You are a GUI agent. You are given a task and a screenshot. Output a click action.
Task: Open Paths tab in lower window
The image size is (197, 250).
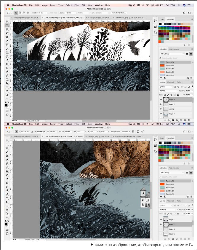click(x=179, y=201)
